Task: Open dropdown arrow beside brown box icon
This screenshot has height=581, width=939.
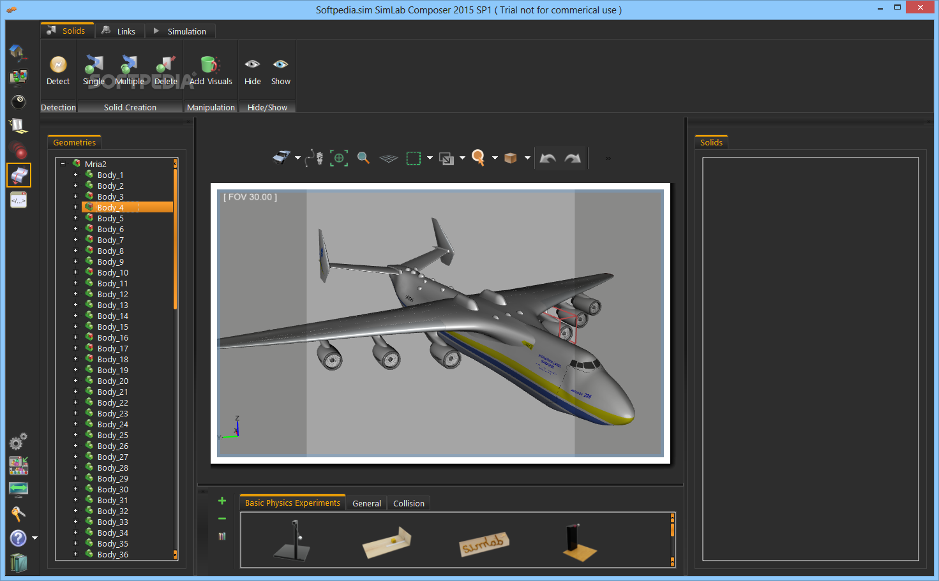Action: [527, 158]
